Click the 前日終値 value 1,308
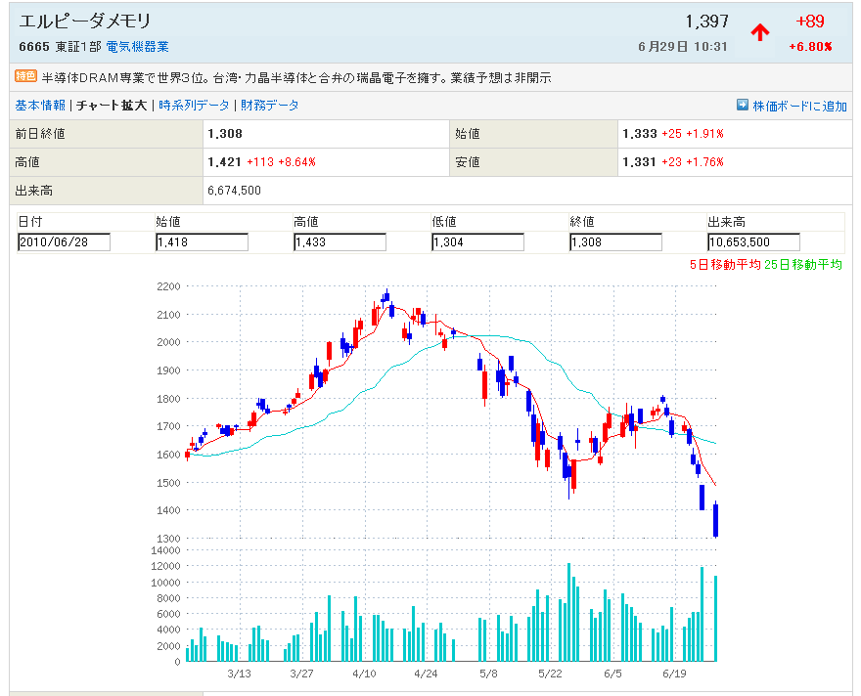861x696 pixels. pyautogui.click(x=225, y=134)
